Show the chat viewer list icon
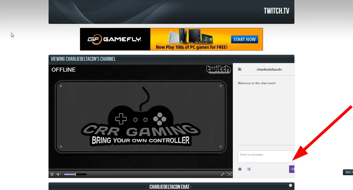Viewport: 353px width, 190px height. click(x=249, y=169)
